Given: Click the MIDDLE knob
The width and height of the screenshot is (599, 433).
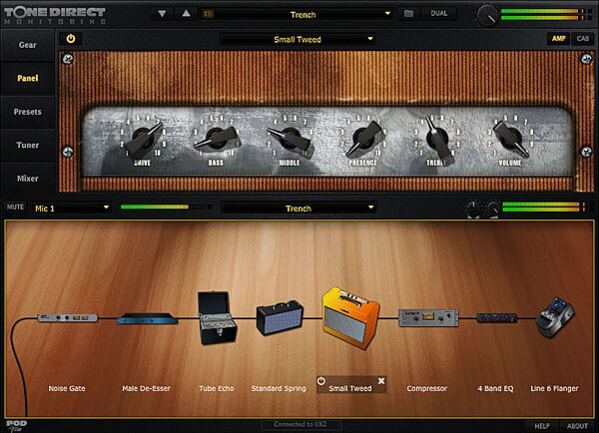Looking at the screenshot, I should point(292,140).
